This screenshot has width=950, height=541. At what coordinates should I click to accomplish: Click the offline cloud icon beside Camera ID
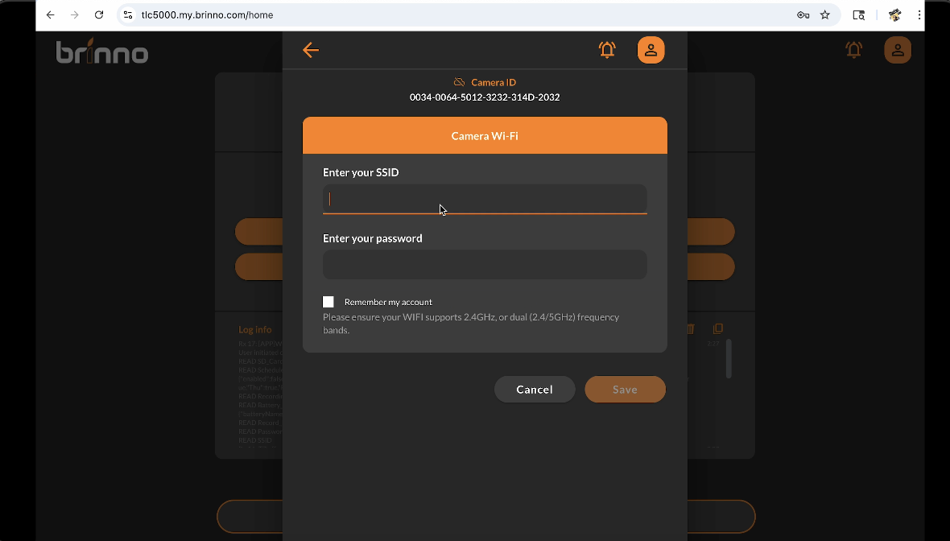459,82
